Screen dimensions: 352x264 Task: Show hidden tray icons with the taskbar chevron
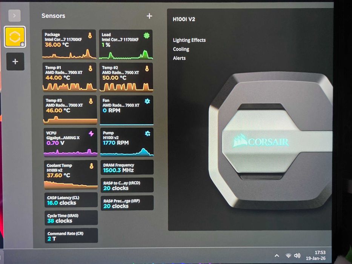[x=277, y=255]
